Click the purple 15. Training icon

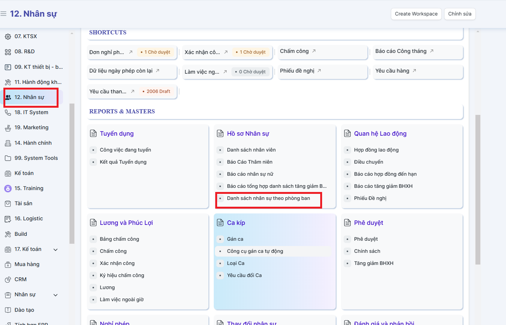coord(8,189)
